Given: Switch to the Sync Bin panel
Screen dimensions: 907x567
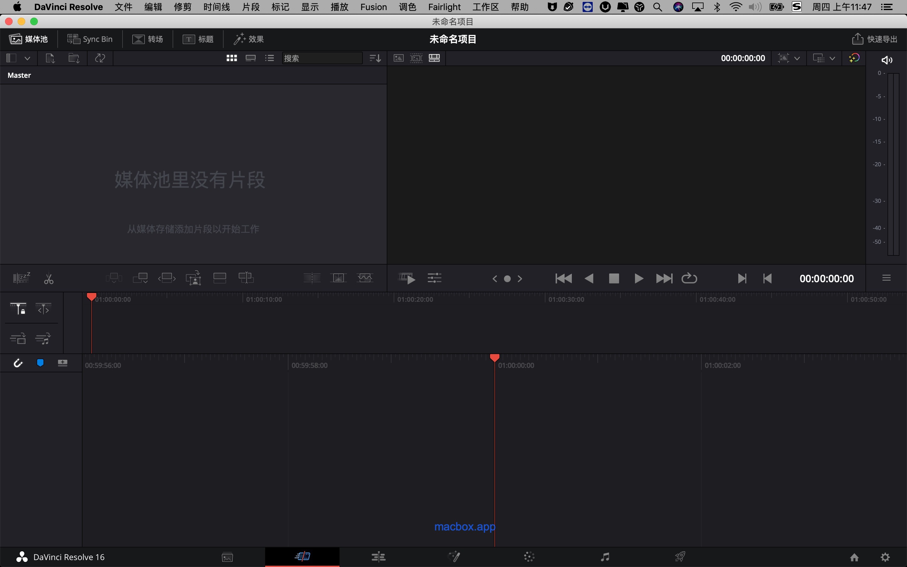Looking at the screenshot, I should point(90,39).
